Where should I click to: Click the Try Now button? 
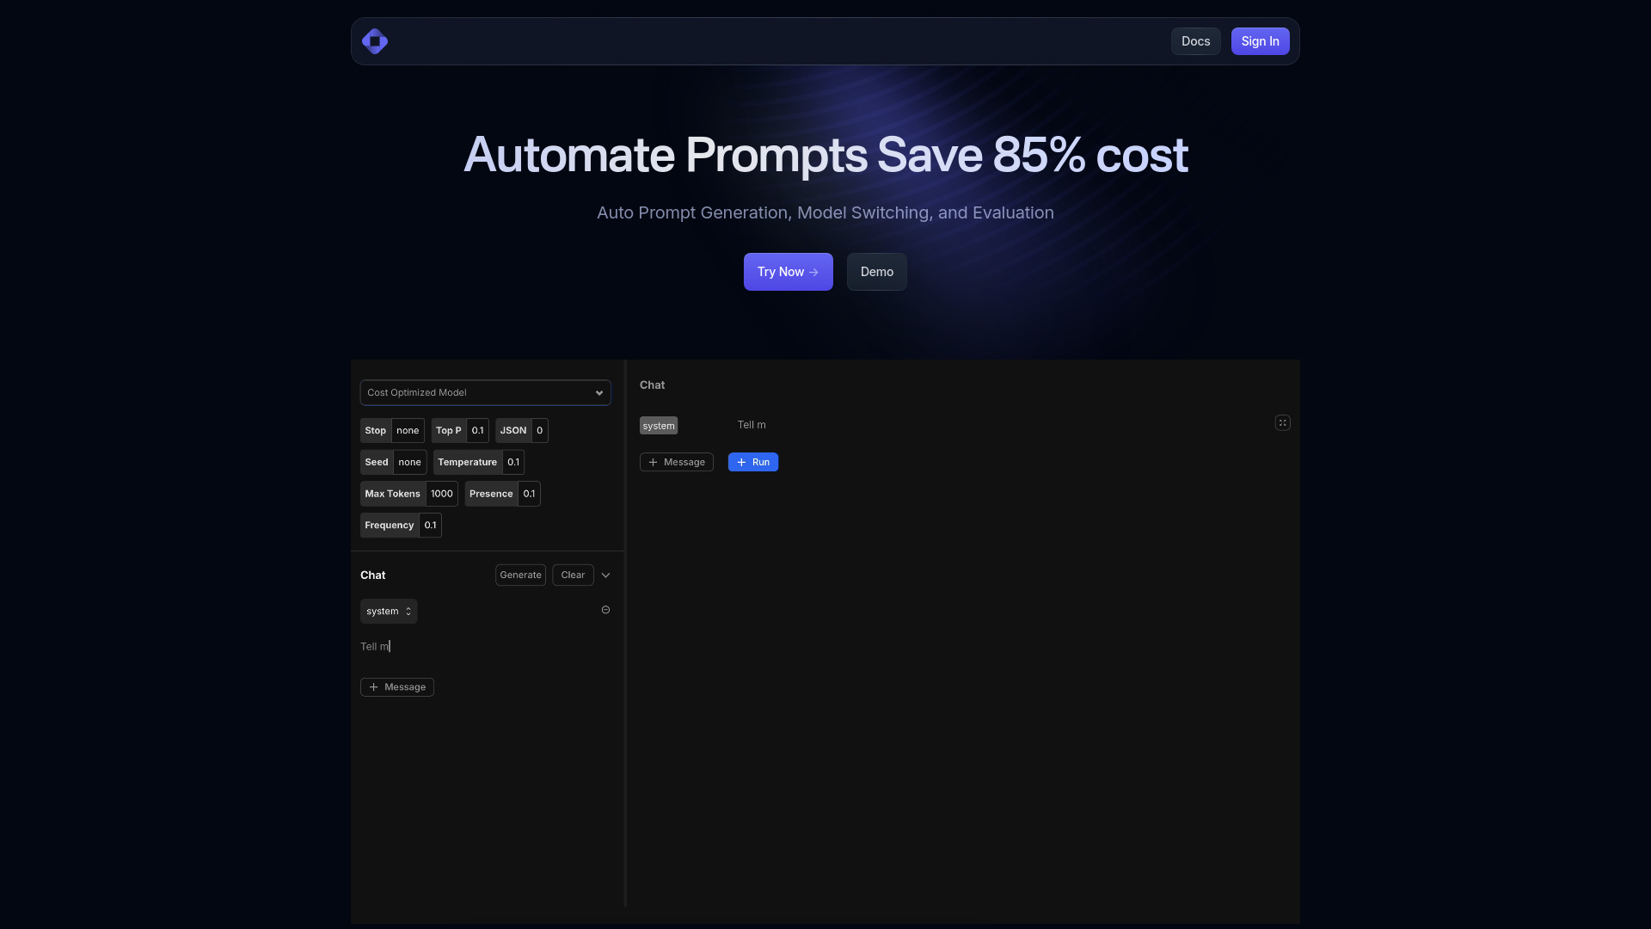788,271
